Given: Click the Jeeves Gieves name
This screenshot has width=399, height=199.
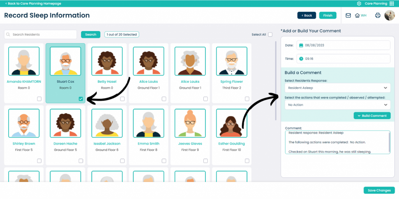Looking at the screenshot, I should 190,144.
